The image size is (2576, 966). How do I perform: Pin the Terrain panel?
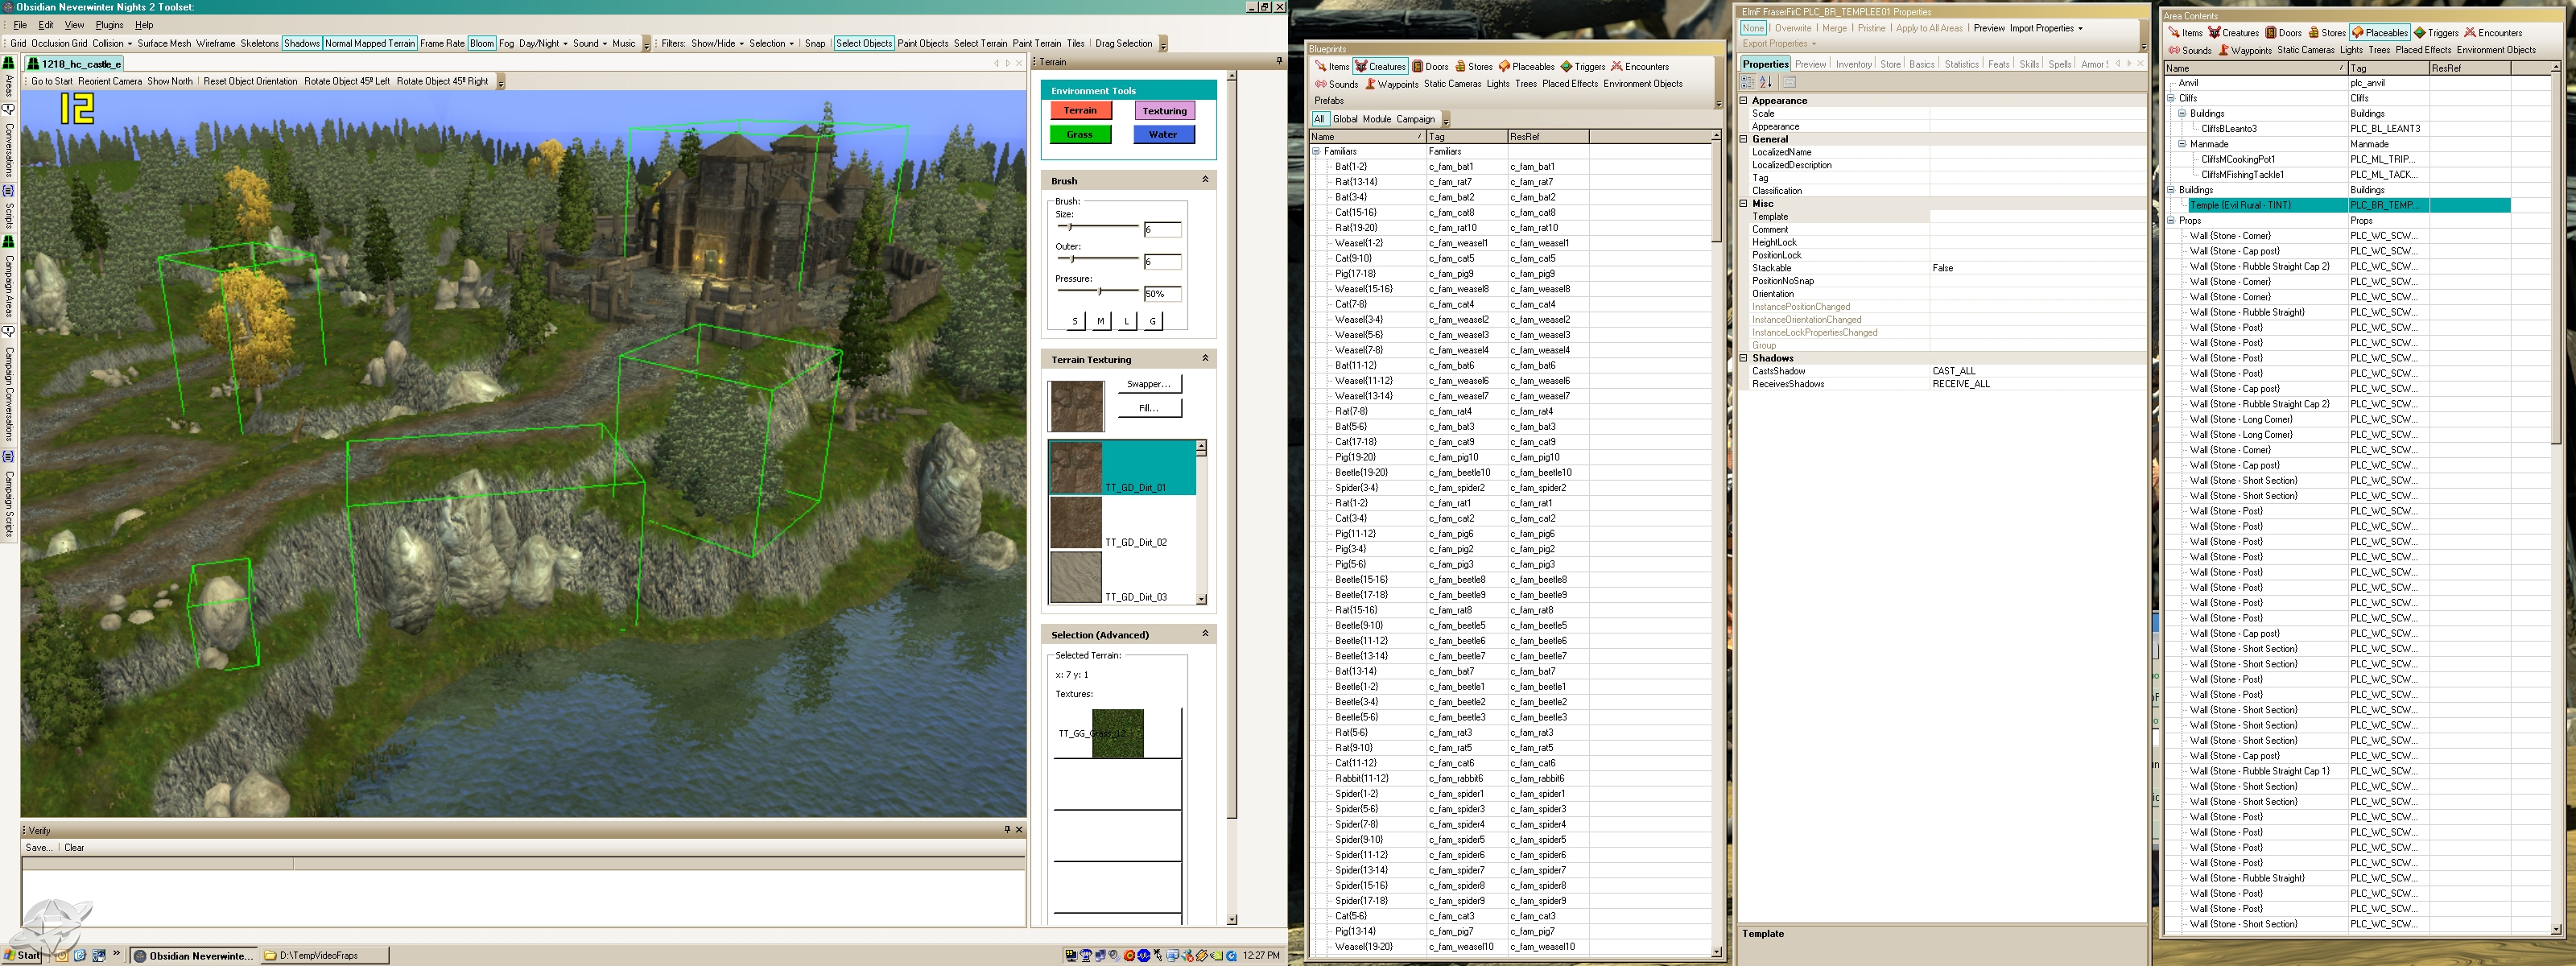[1279, 61]
